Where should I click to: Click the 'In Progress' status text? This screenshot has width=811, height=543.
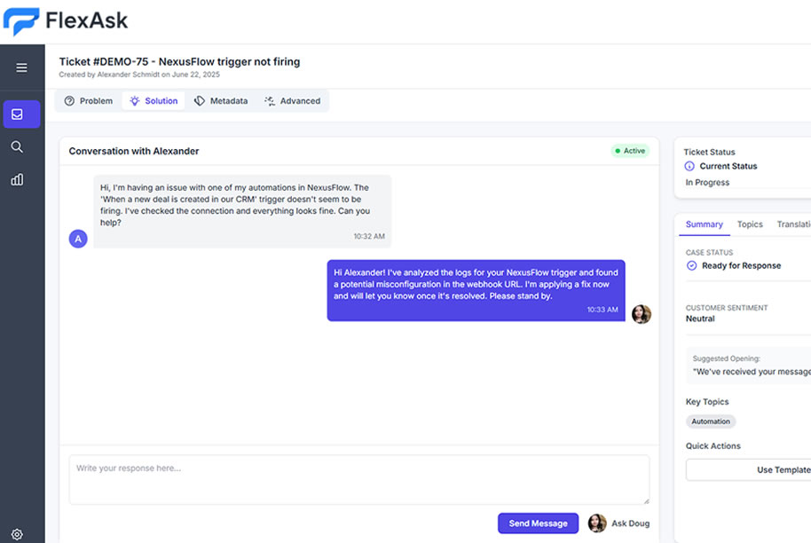[707, 183]
